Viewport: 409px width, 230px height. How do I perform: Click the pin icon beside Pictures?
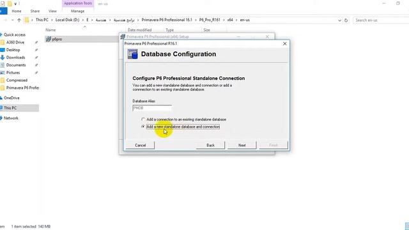click(x=36, y=72)
